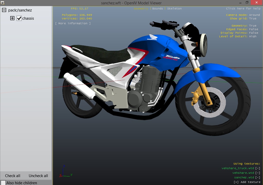Click the Honda logo on the fuel tank
The height and width of the screenshot is (185, 263).
coord(152,37)
